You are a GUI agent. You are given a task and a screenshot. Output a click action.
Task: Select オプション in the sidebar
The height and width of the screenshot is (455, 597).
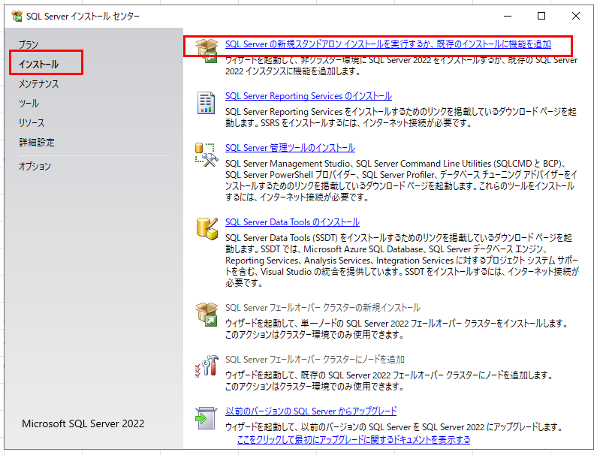point(35,167)
